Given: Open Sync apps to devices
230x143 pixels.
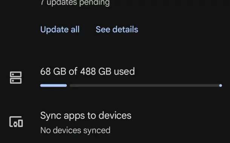Looking at the screenshot, I should click(115, 123).
